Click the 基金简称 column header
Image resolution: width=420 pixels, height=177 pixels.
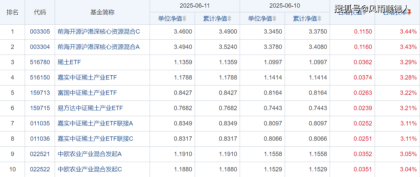(102, 12)
